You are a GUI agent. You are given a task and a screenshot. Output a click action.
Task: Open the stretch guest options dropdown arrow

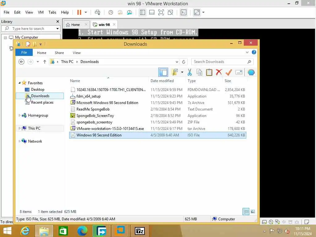[203, 12]
